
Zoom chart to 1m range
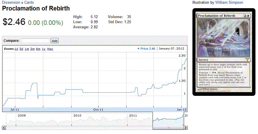[27, 49]
